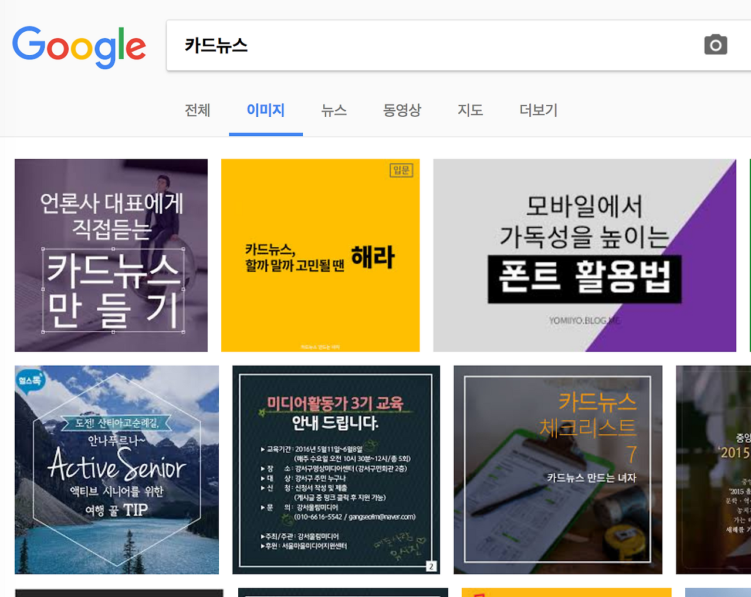The image size is (751, 597).
Task: Click the camera icon to search by image
Action: click(x=715, y=44)
